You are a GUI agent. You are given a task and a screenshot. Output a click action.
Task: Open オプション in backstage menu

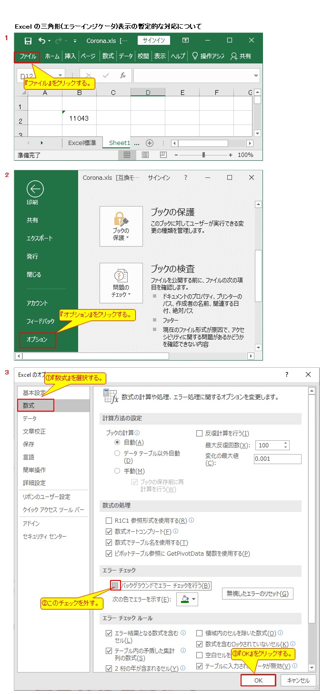[x=37, y=340]
